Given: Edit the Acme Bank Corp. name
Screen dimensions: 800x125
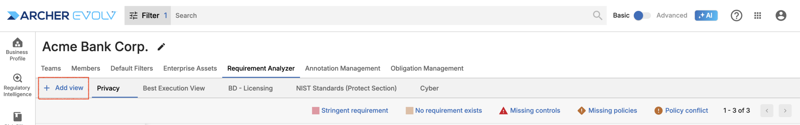Looking at the screenshot, I should [x=161, y=47].
